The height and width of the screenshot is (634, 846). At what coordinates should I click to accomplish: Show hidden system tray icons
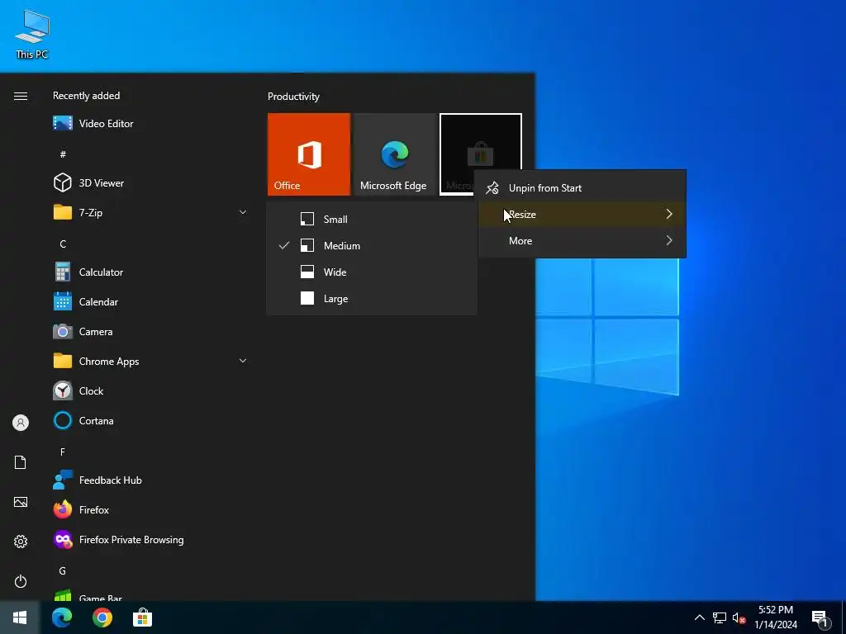[x=699, y=617]
